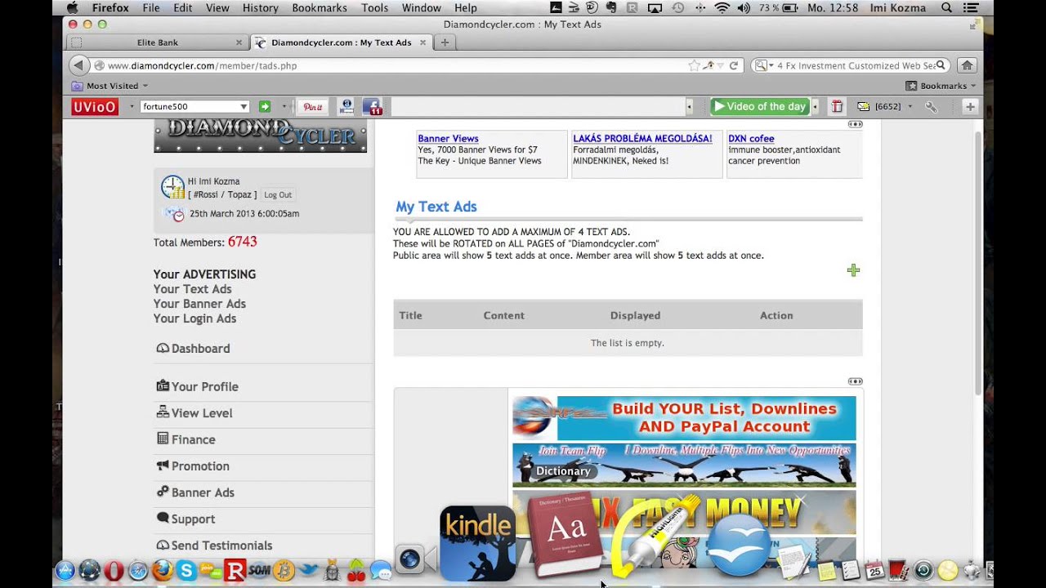Click the green go arrow beside fortune500
This screenshot has height=588, width=1046.
(265, 106)
